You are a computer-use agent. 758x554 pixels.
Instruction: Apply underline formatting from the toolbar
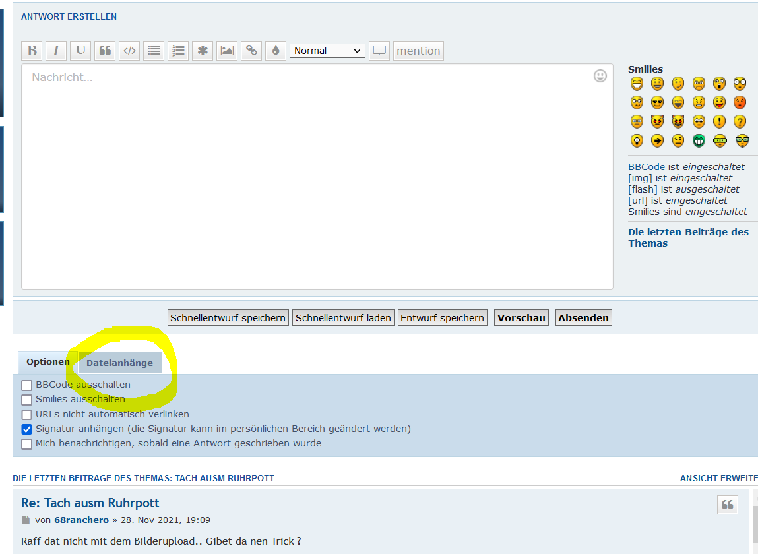[80, 51]
